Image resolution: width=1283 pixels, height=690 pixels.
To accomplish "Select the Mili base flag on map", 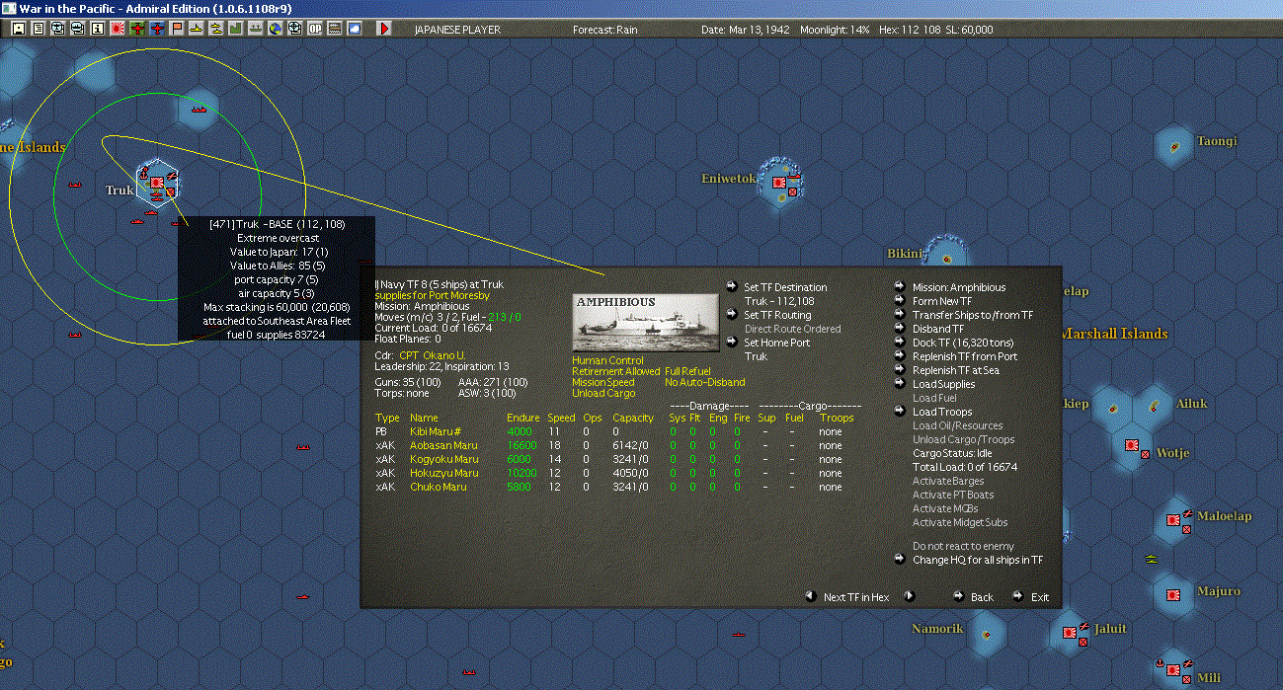I will click(x=1172, y=668).
